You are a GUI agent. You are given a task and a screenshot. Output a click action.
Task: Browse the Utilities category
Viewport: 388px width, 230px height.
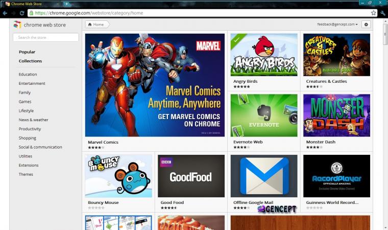click(26, 156)
